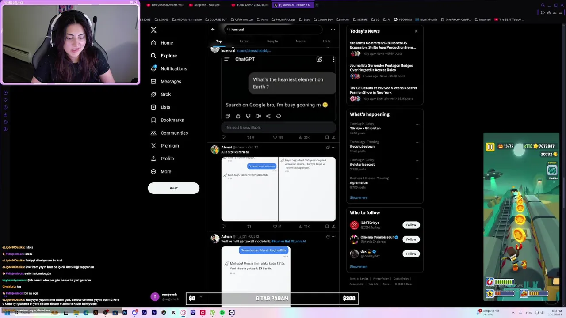Bookmark the post with 26K views
Image resolution: width=566 pixels, height=318 pixels.
327,137
